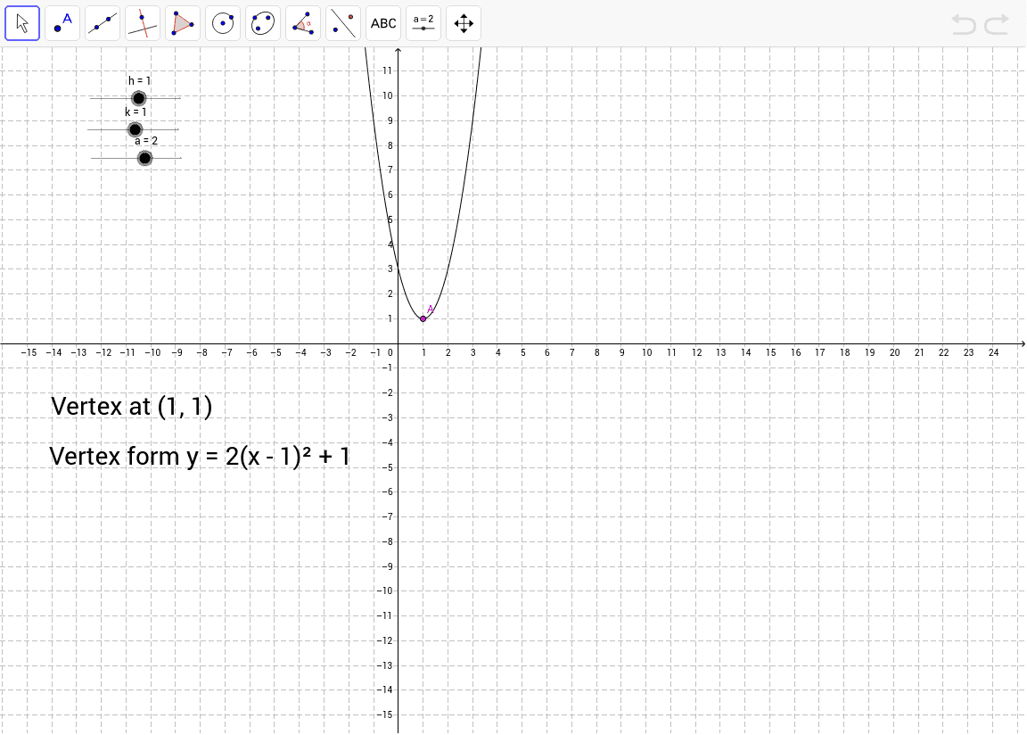Click the 'Vertex form y = 2(x - 1)² + 1' text
This screenshot has height=735, width=1027.
click(x=200, y=456)
